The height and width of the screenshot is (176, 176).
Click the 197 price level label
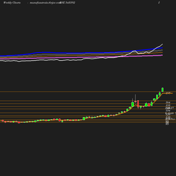pos(168,93)
